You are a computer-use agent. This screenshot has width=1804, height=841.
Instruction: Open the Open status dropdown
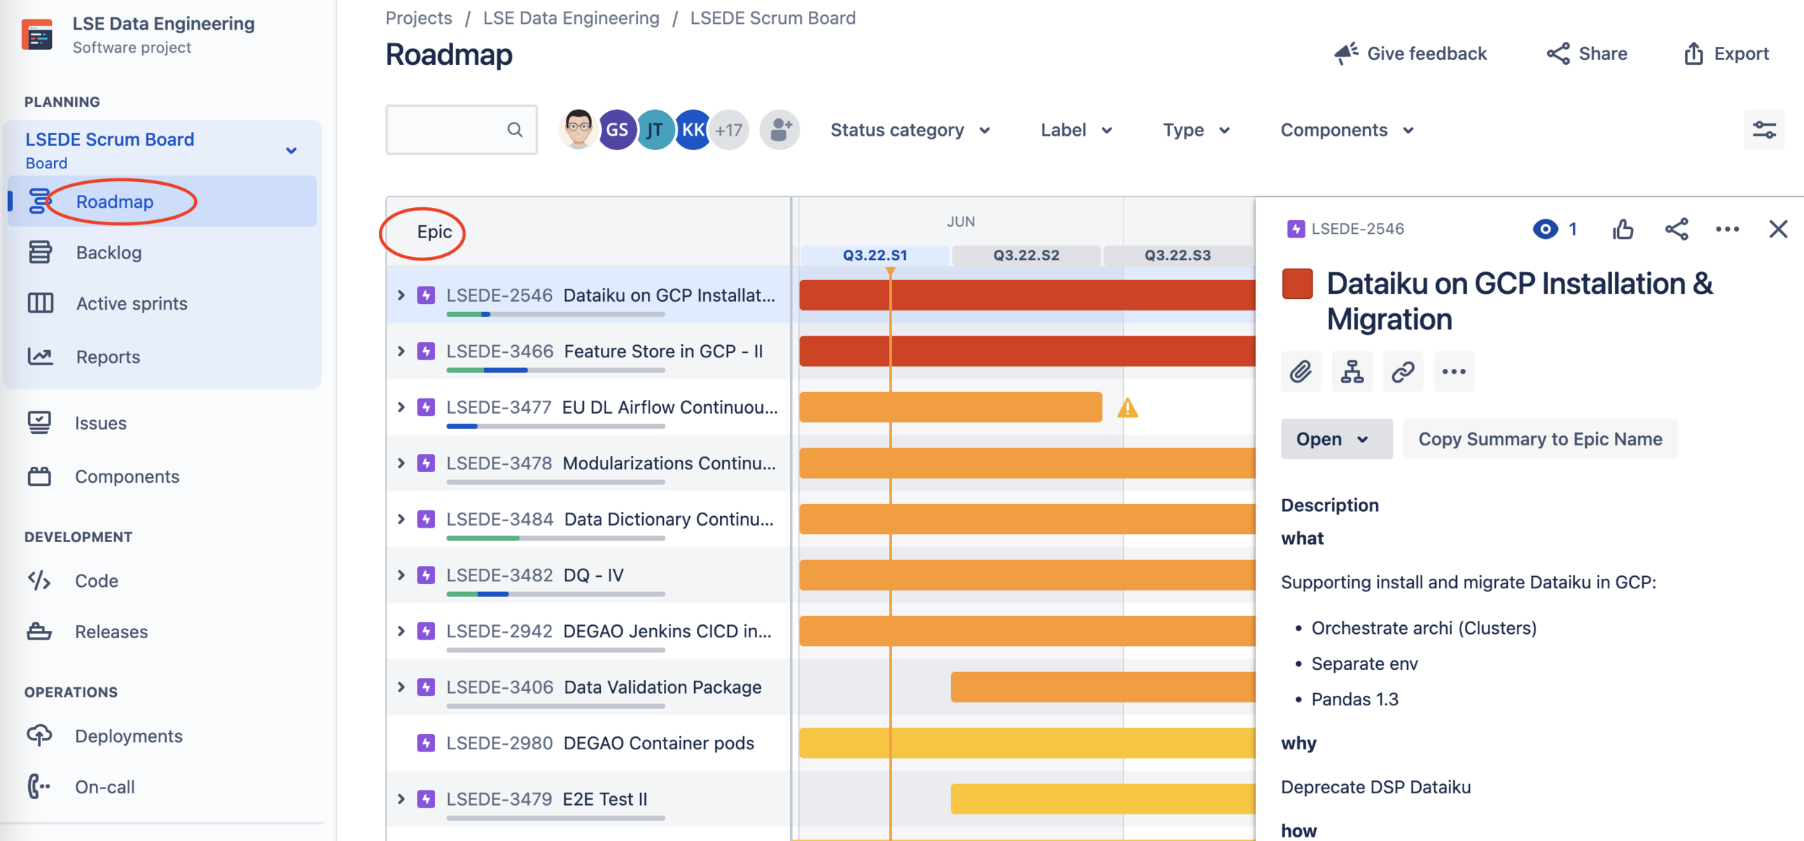[x=1336, y=439]
